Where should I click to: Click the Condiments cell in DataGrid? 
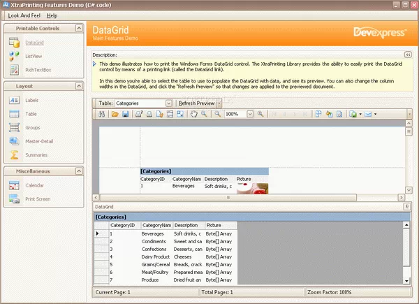tap(156, 241)
